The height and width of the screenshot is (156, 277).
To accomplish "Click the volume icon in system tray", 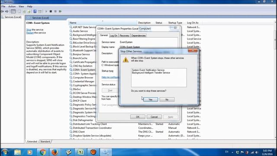I will (257, 153).
